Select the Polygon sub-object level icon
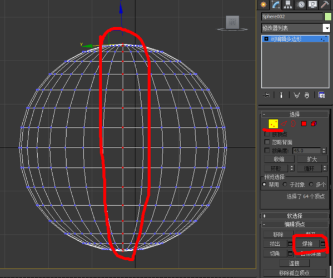Image resolution: width=333 pixels, height=278 pixels. 304,123
